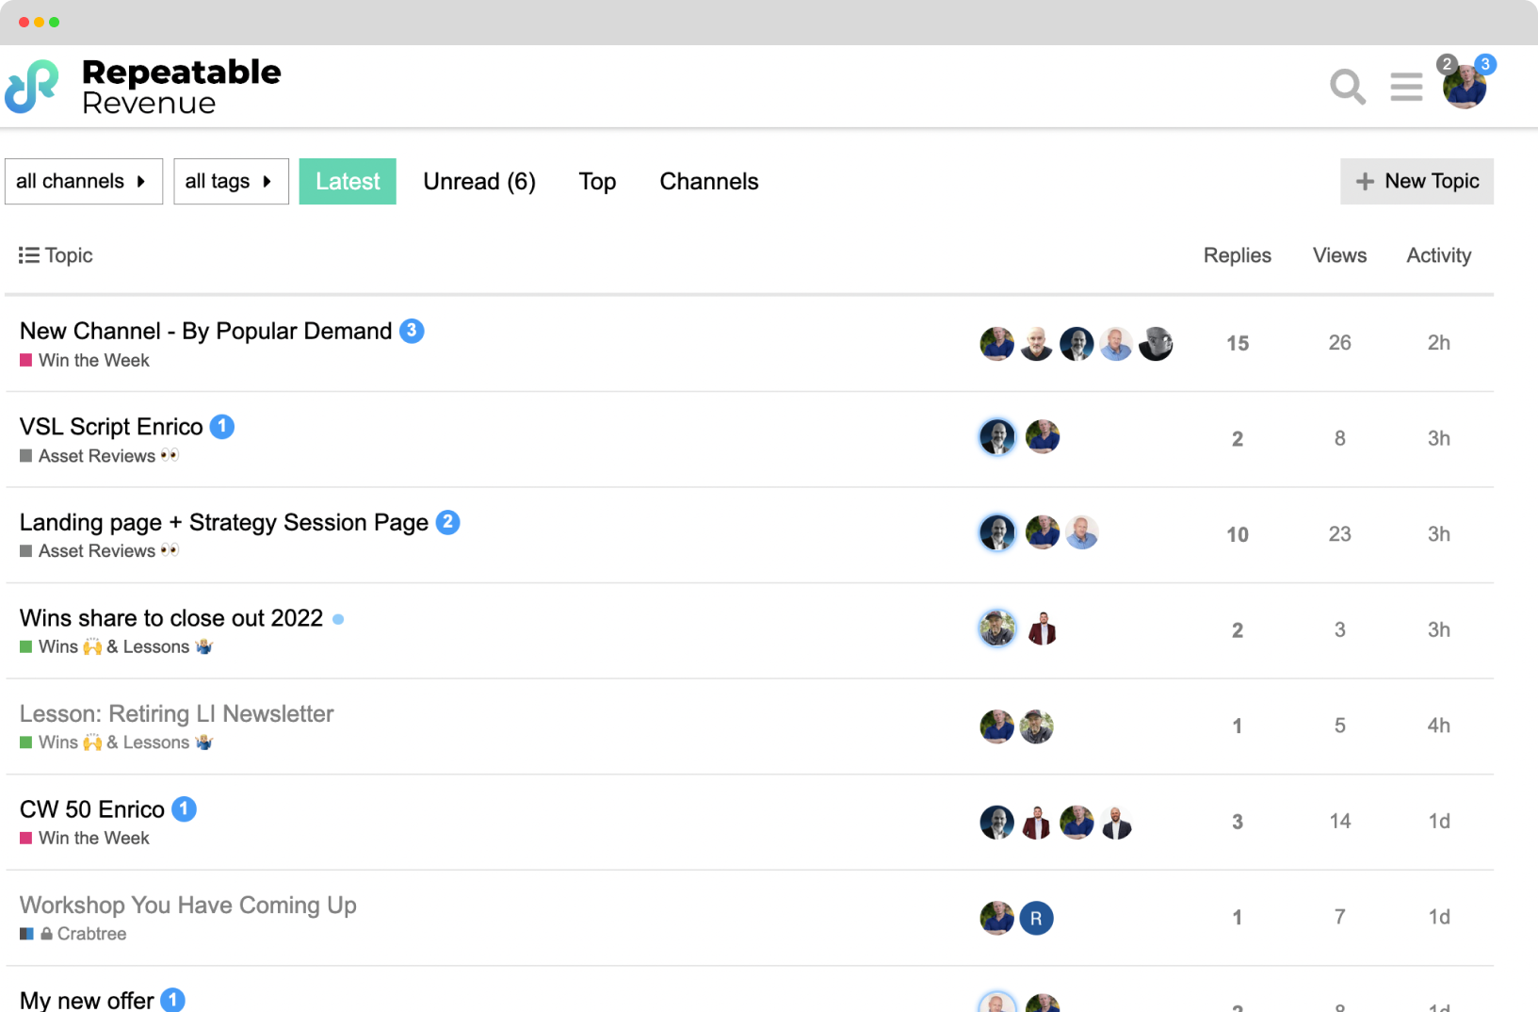Viewport: 1538px width, 1012px height.
Task: Sort topics by Replies column
Action: click(x=1237, y=255)
